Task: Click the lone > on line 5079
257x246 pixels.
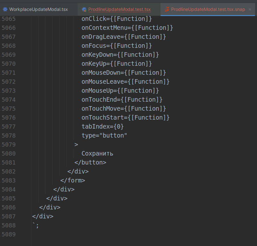Action: 76,145
